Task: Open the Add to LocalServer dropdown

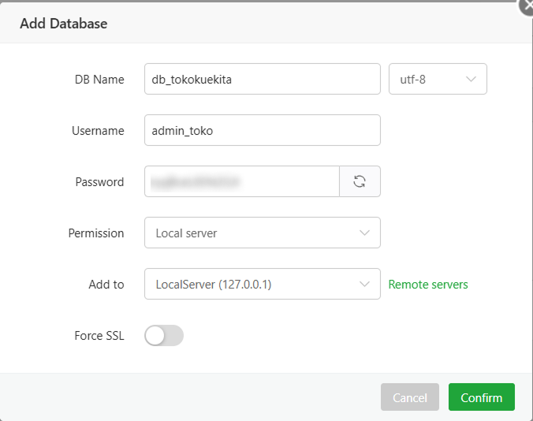Action: [263, 284]
